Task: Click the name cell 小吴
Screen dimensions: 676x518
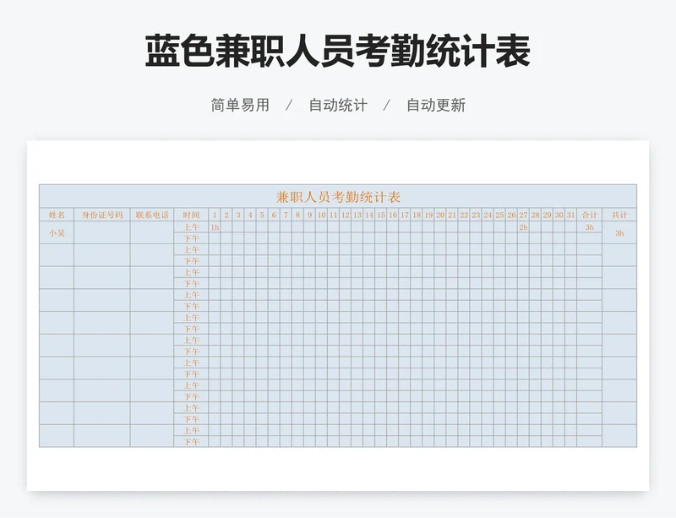Action: (x=57, y=233)
